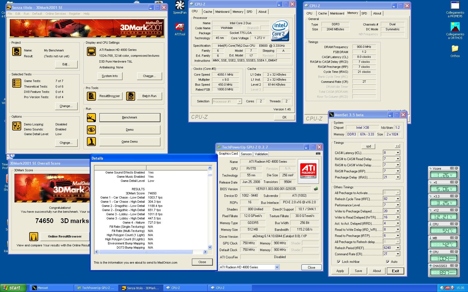Viewport: 468px width, 292px height.
Task: Open the Performance Level dropdown
Action: [398, 205]
